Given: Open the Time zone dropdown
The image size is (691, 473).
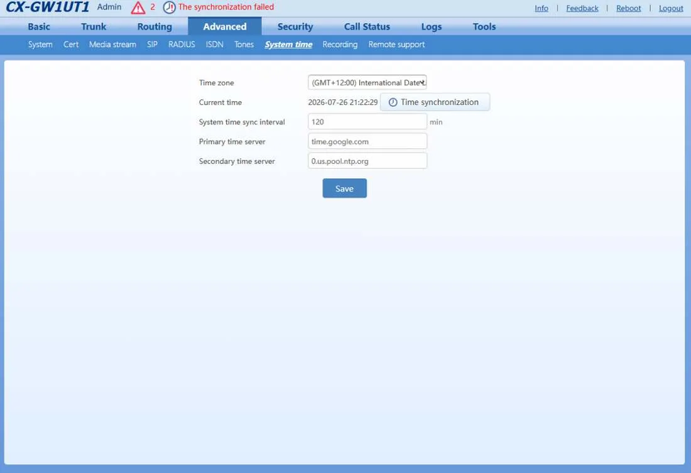Looking at the screenshot, I should point(367,82).
